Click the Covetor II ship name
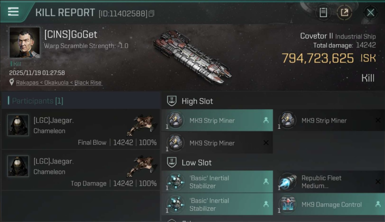The image size is (385, 222). click(317, 36)
